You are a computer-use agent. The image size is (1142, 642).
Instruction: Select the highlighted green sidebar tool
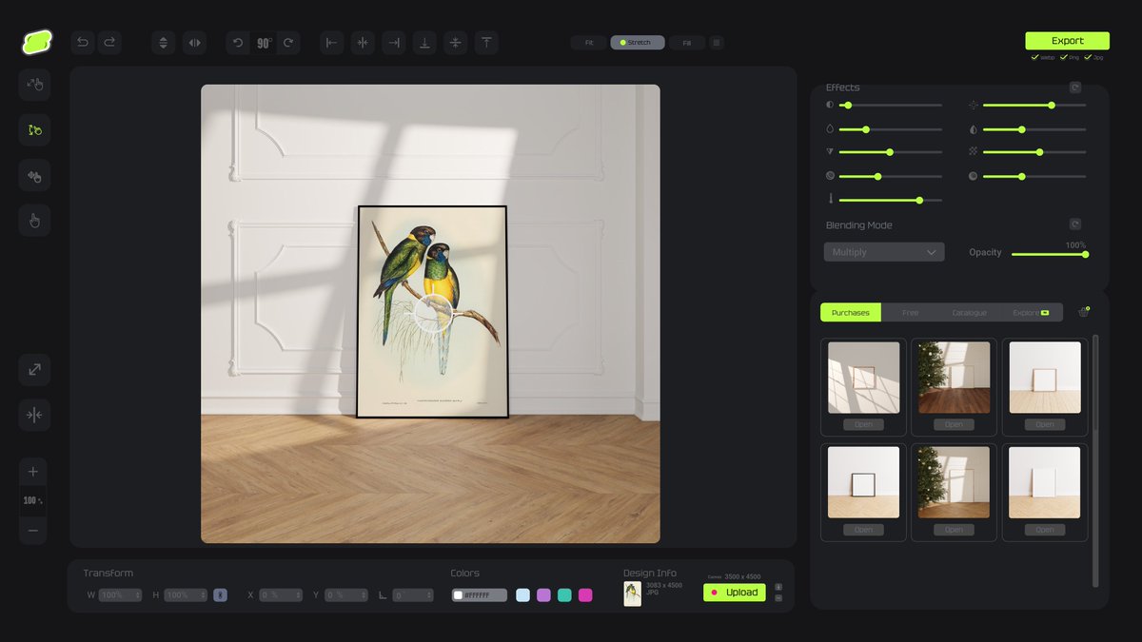[35, 130]
